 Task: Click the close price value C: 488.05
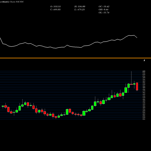coord(55,10)
